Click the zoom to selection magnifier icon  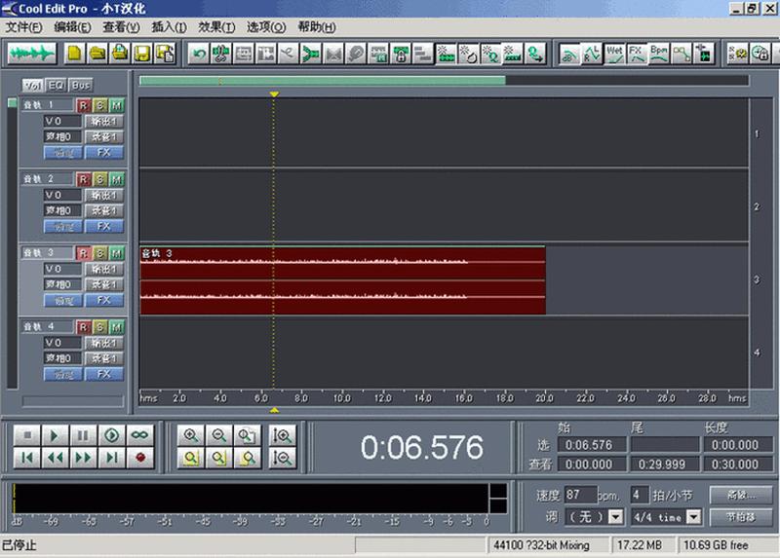click(191, 458)
